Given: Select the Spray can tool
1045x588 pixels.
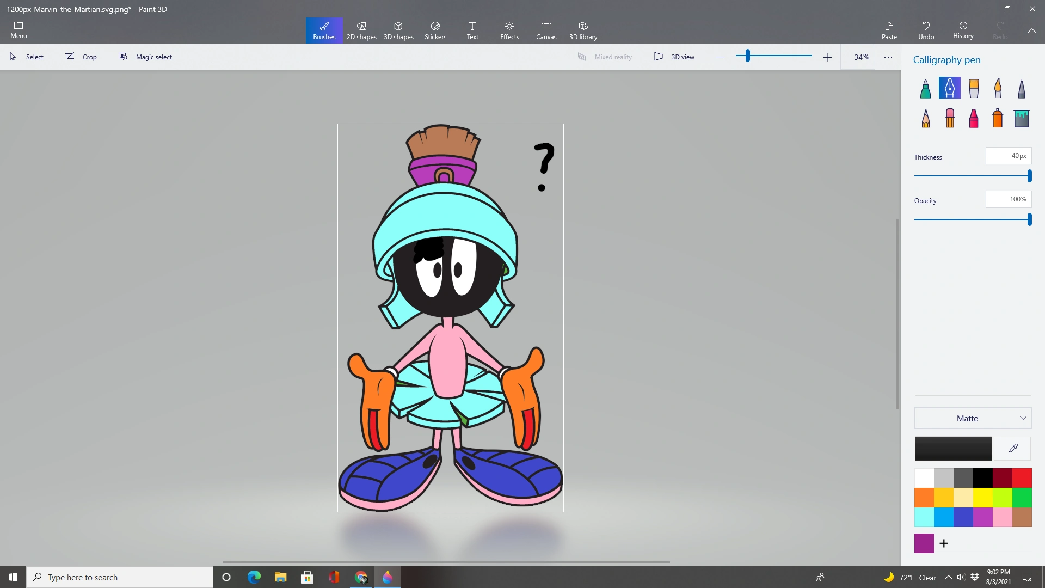Looking at the screenshot, I should (998, 118).
